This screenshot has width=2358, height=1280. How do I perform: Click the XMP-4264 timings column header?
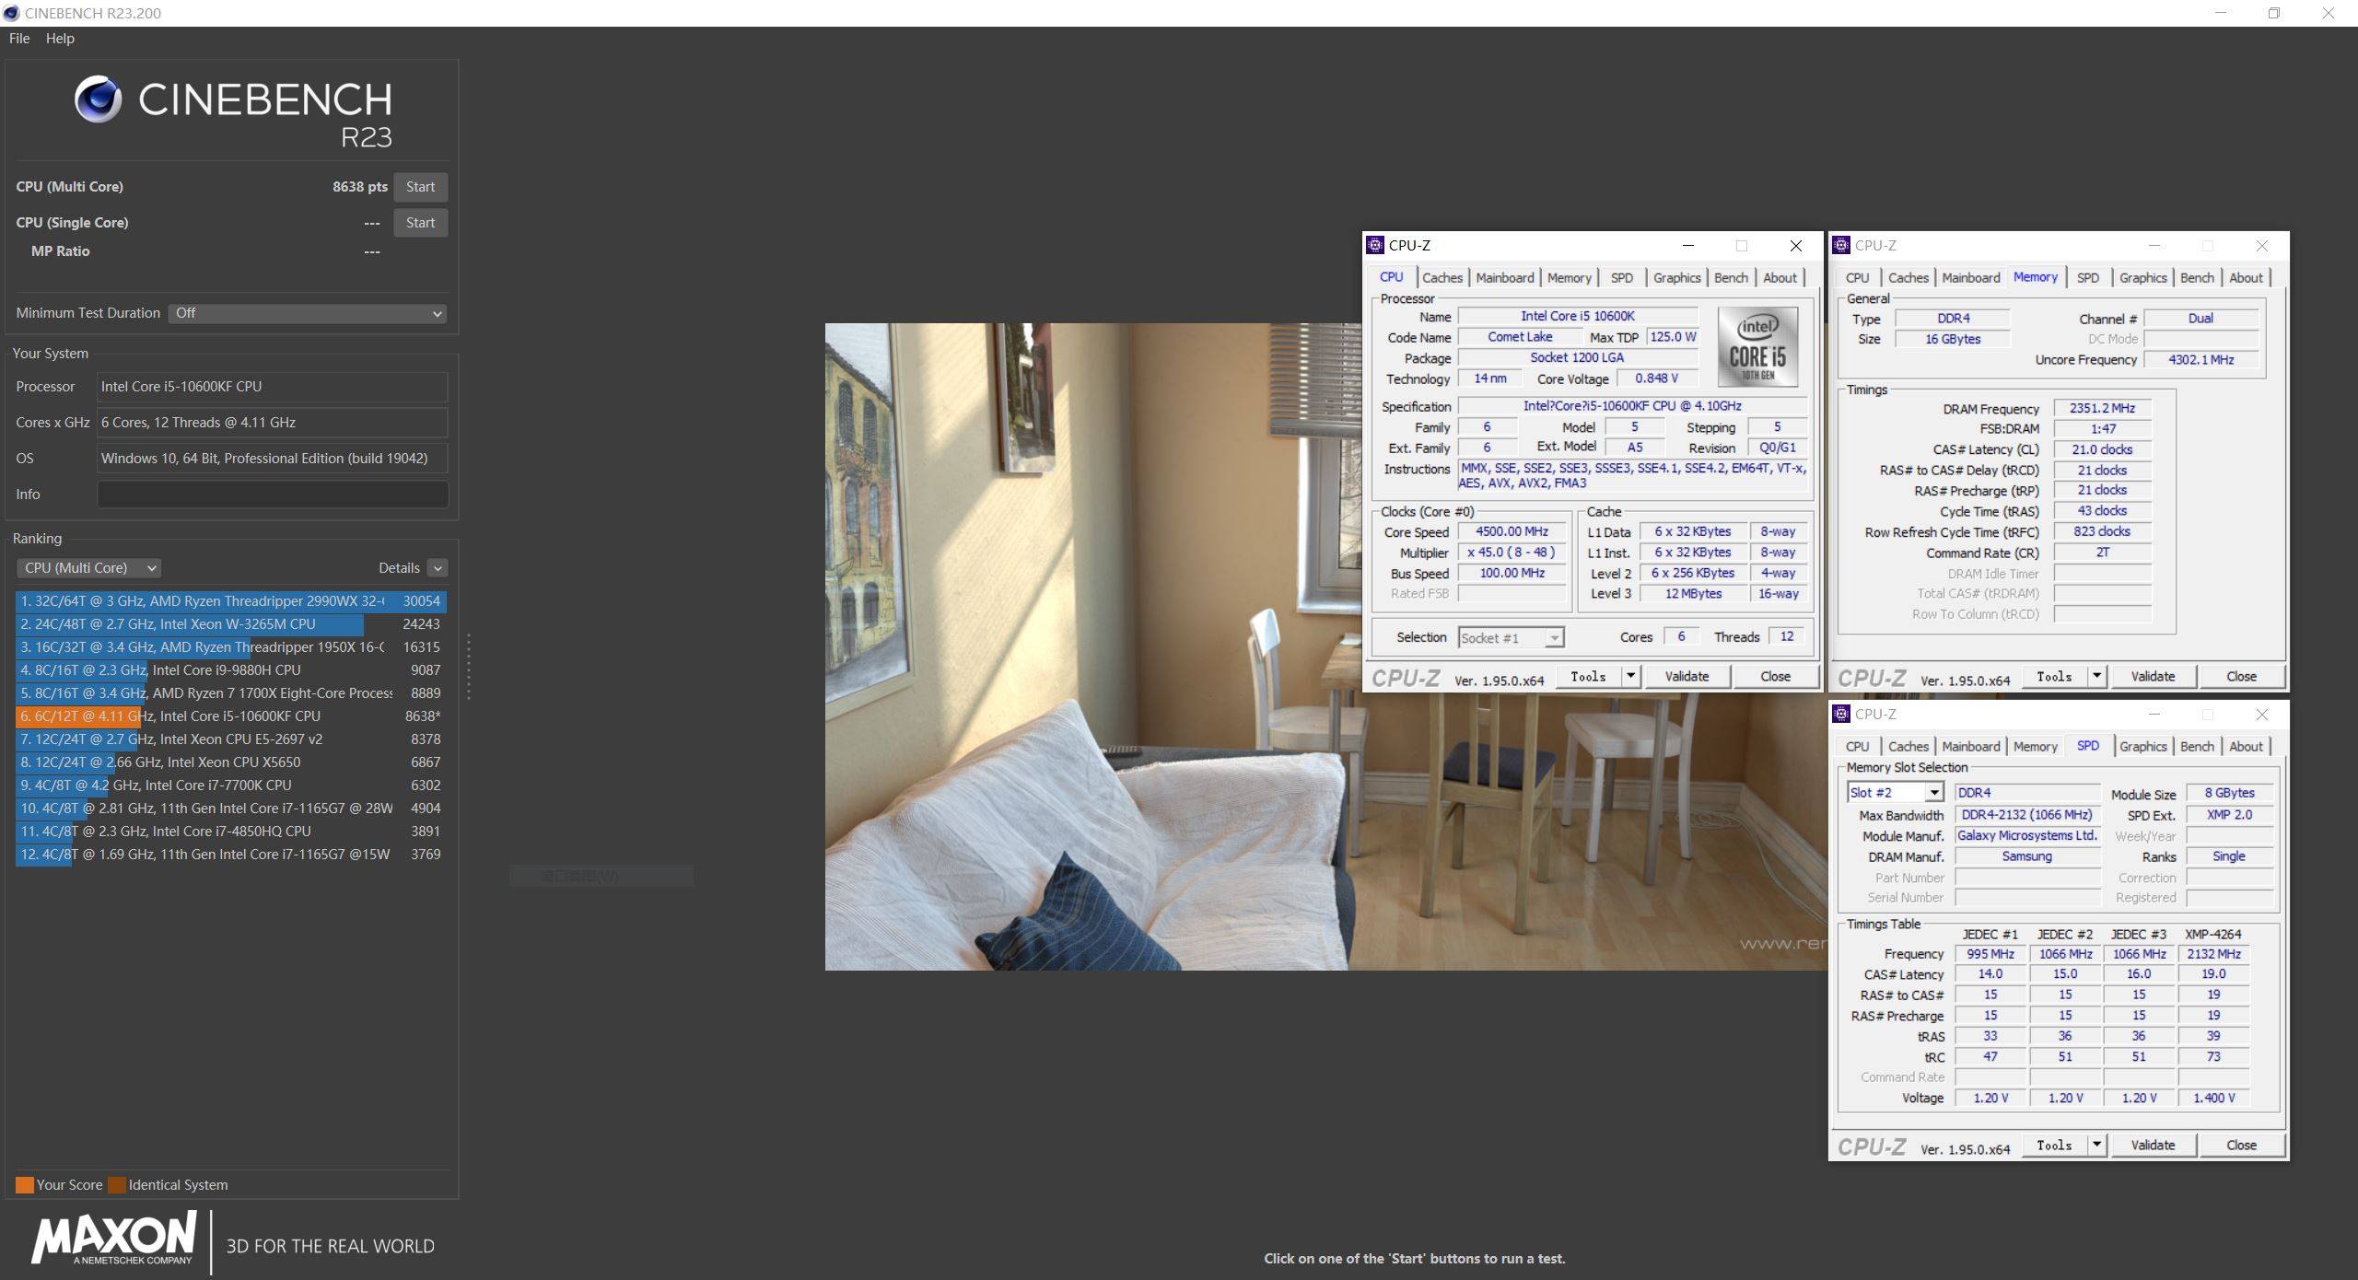[x=2213, y=935]
